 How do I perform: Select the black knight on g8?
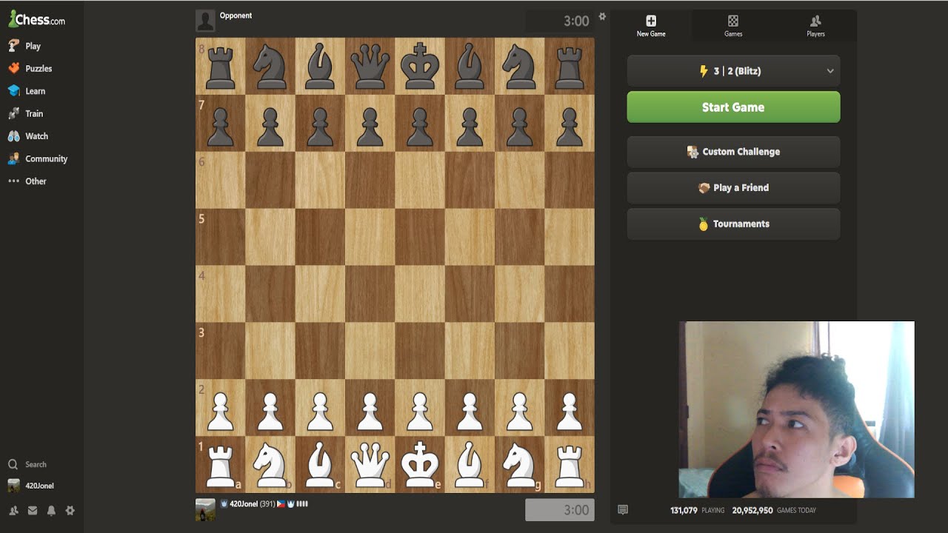click(519, 66)
